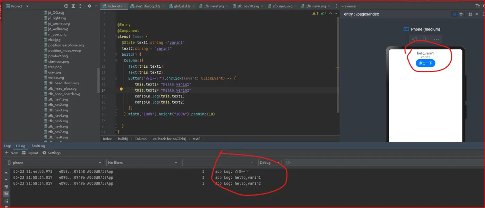Viewport: 485px width, 208px height.
Task: Select zfb_head_search.svg file
Action: click(x=62, y=94)
